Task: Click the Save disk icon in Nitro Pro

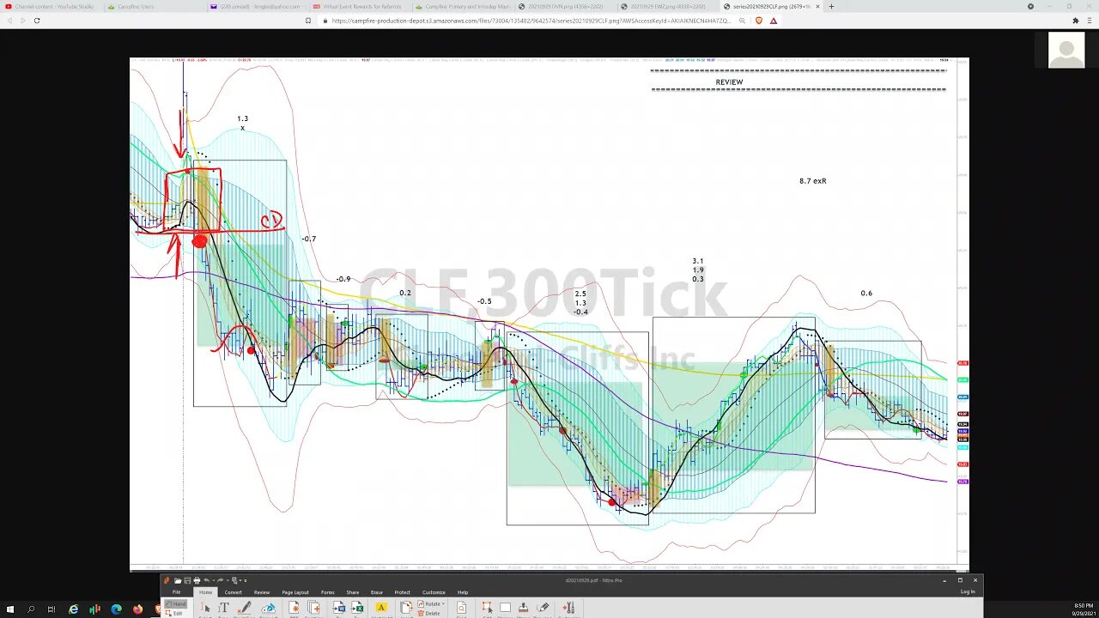Action: [x=187, y=580]
